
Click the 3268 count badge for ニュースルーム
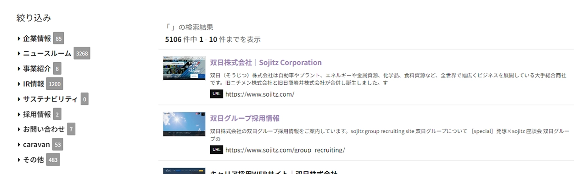(x=82, y=54)
